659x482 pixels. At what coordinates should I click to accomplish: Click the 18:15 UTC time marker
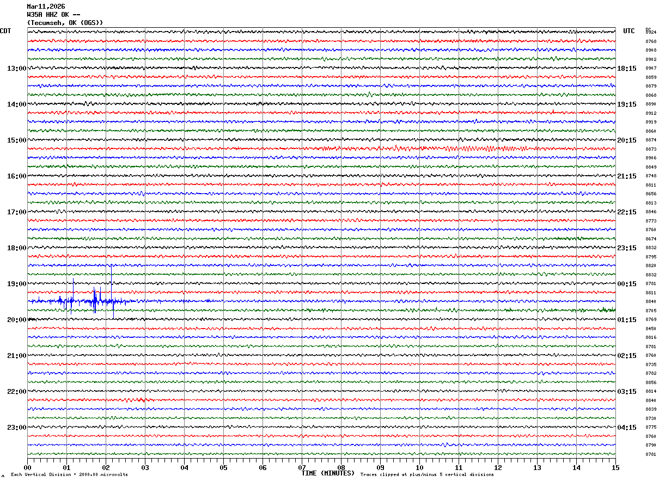[627, 69]
